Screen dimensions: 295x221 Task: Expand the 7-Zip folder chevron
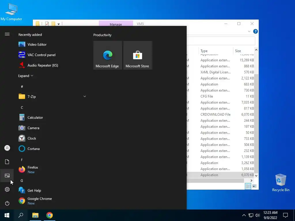point(85,96)
